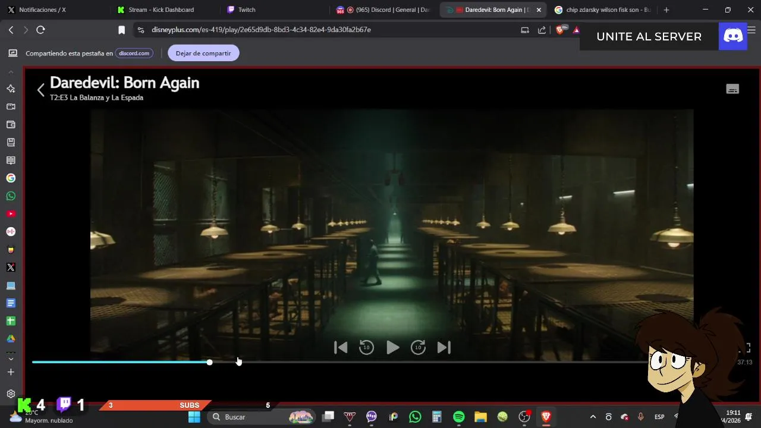
Task: Open Task View in taskbar
Action: [328, 417]
